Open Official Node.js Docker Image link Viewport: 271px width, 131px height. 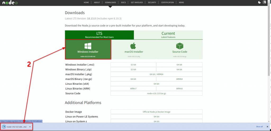pyautogui.click(x=156, y=112)
